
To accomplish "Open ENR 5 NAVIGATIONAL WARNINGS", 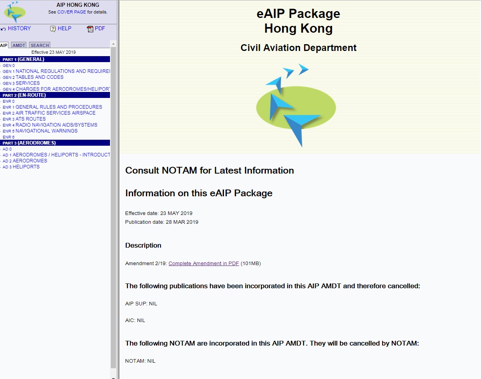I will tap(40, 131).
